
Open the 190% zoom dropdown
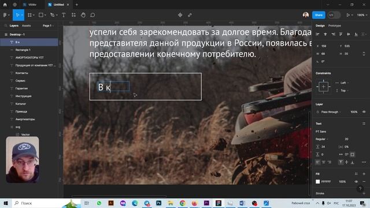(362, 15)
